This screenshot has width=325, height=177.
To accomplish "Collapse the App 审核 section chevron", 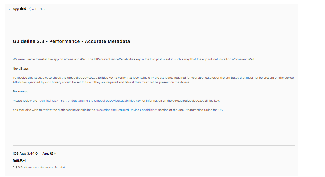I will pyautogui.click(x=9, y=9).
